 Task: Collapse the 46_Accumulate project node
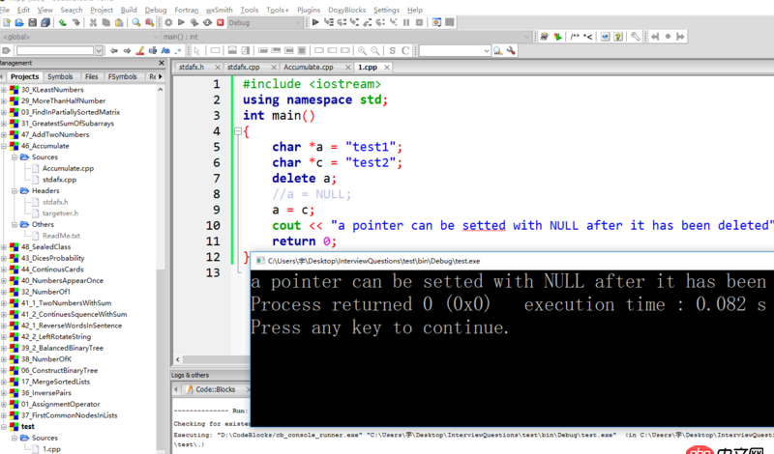4,146
